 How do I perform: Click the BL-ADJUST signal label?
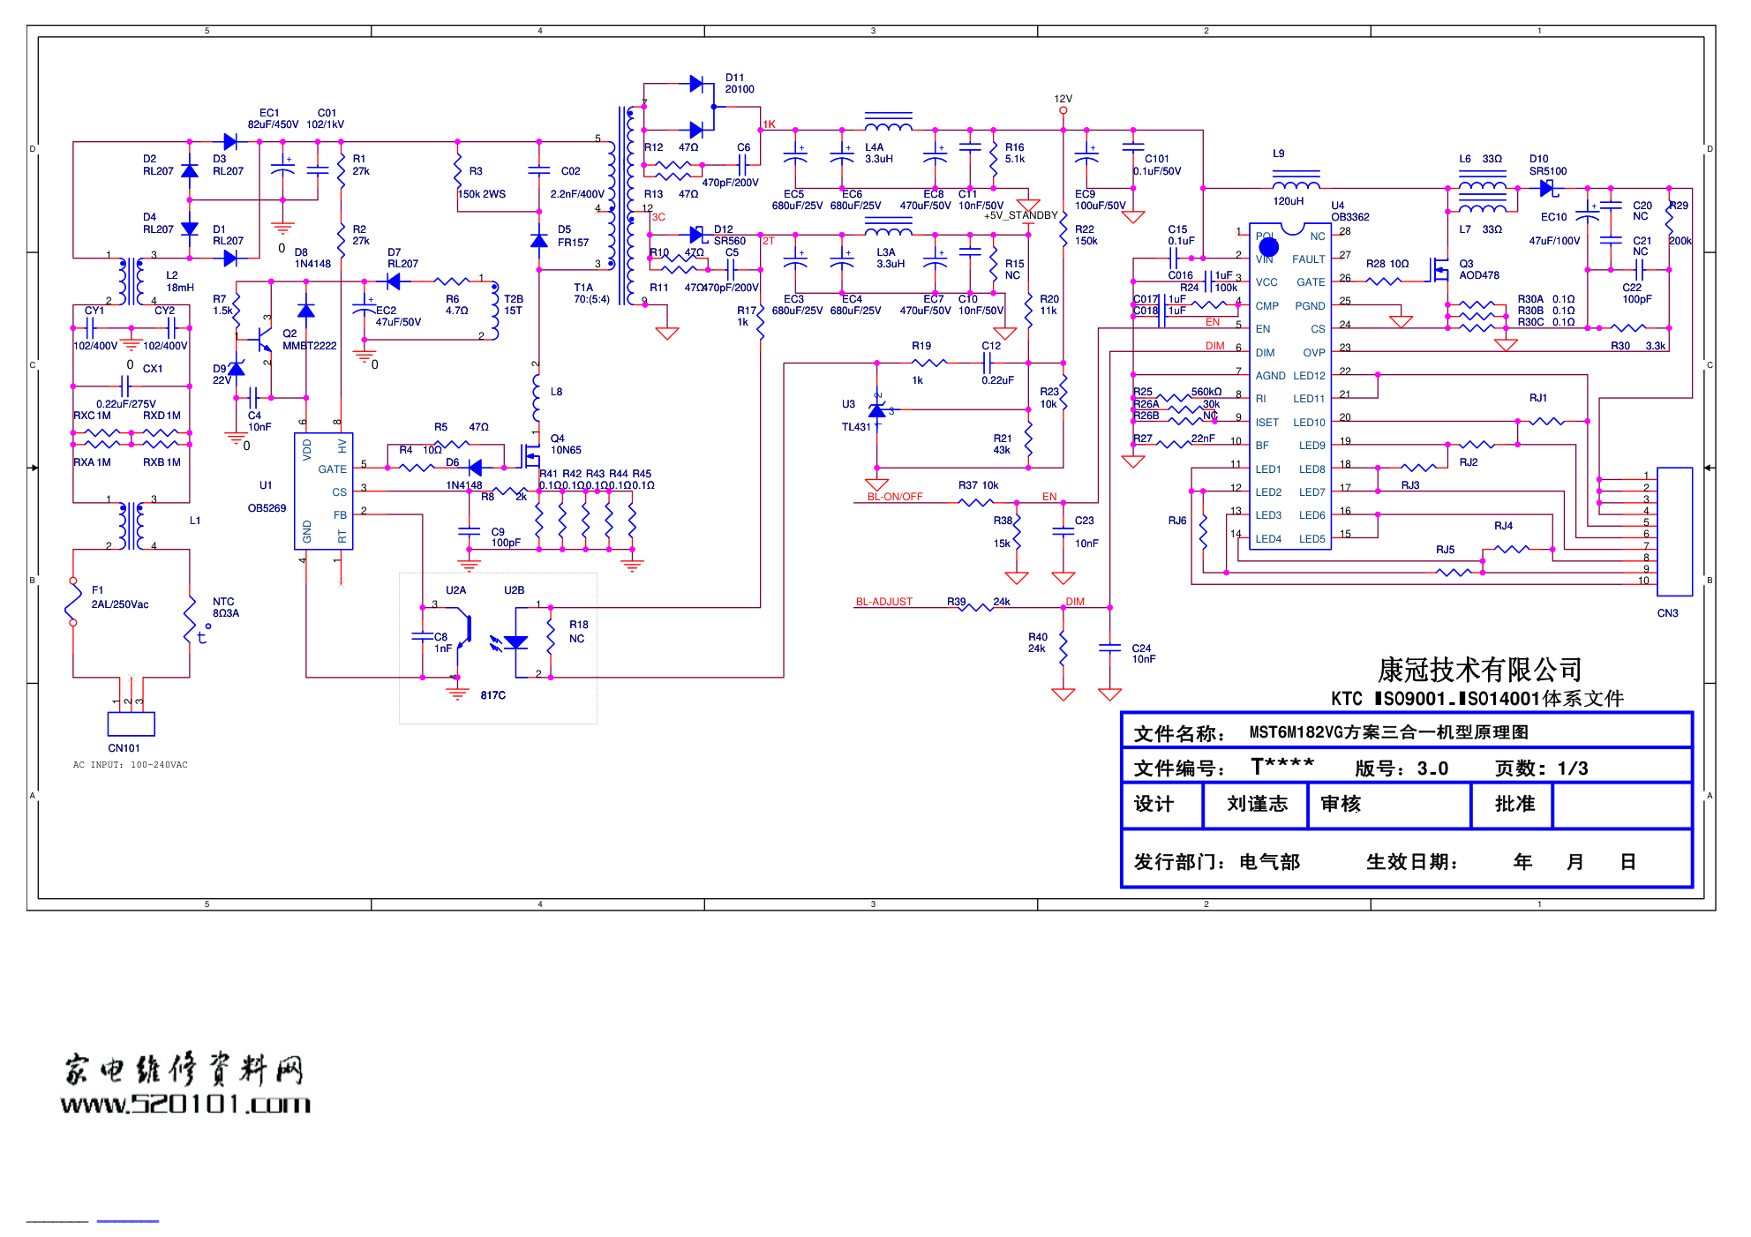883,602
